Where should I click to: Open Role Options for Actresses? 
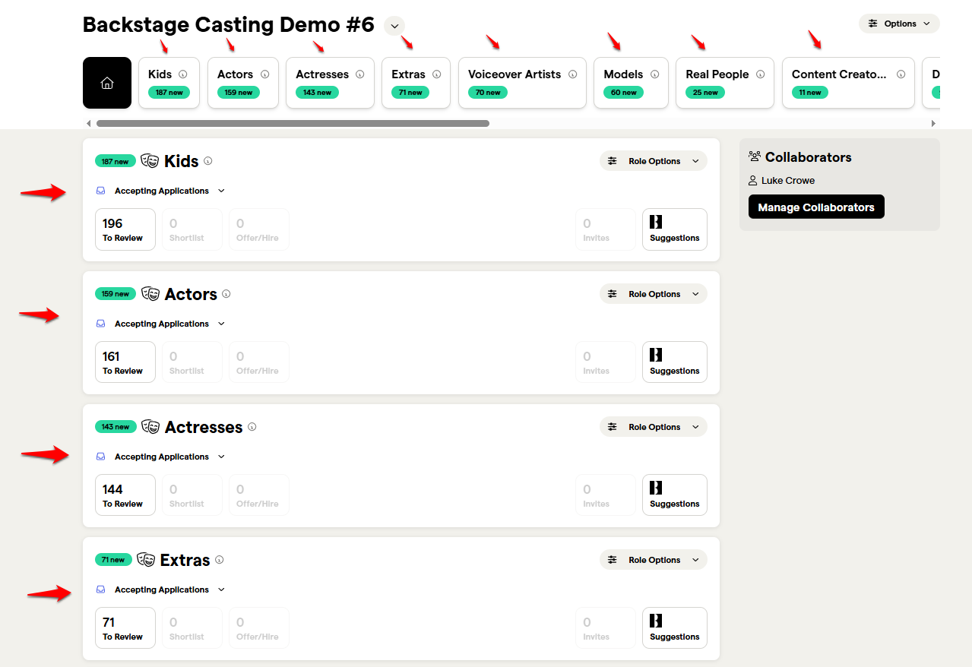pyautogui.click(x=654, y=427)
